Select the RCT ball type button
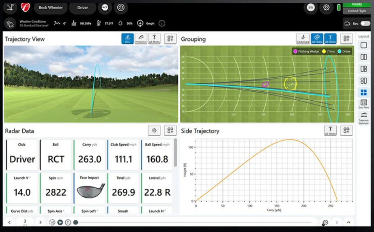Screen dimensions: 374x232 (x=105, y=8)
